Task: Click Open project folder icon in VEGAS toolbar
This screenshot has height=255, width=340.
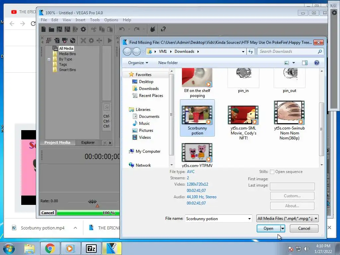Action: [x=51, y=29]
